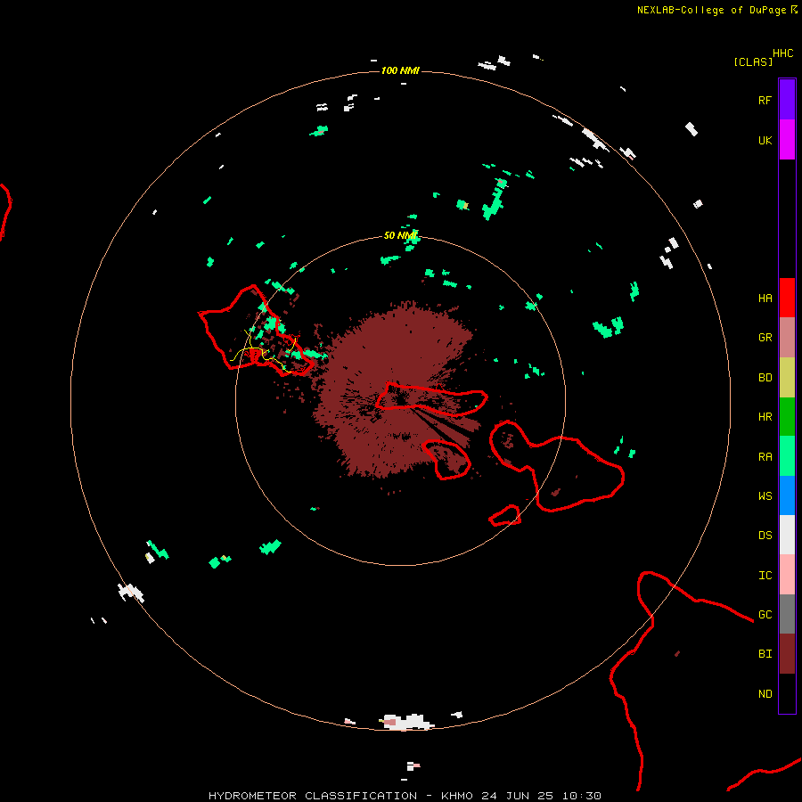This screenshot has width=802, height=802.
Task: Select the WS blue legend swatch
Action: click(x=787, y=495)
